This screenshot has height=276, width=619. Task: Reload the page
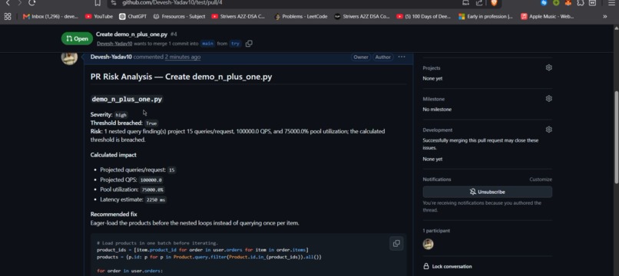(32, 3)
